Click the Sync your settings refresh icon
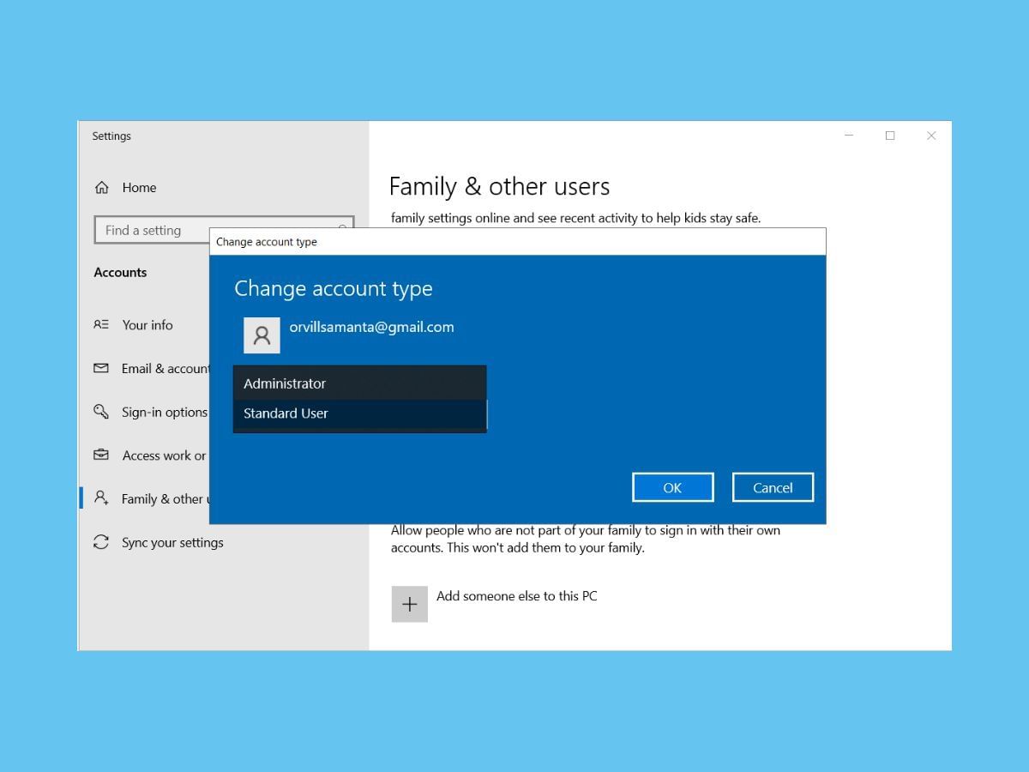1029x772 pixels. click(102, 542)
